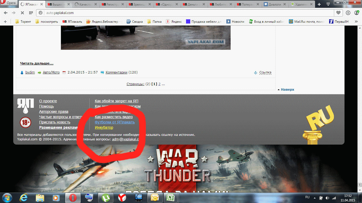The width and height of the screenshot is (362, 203).
Task: Open 'Как разместить видео' link
Action: [114, 117]
